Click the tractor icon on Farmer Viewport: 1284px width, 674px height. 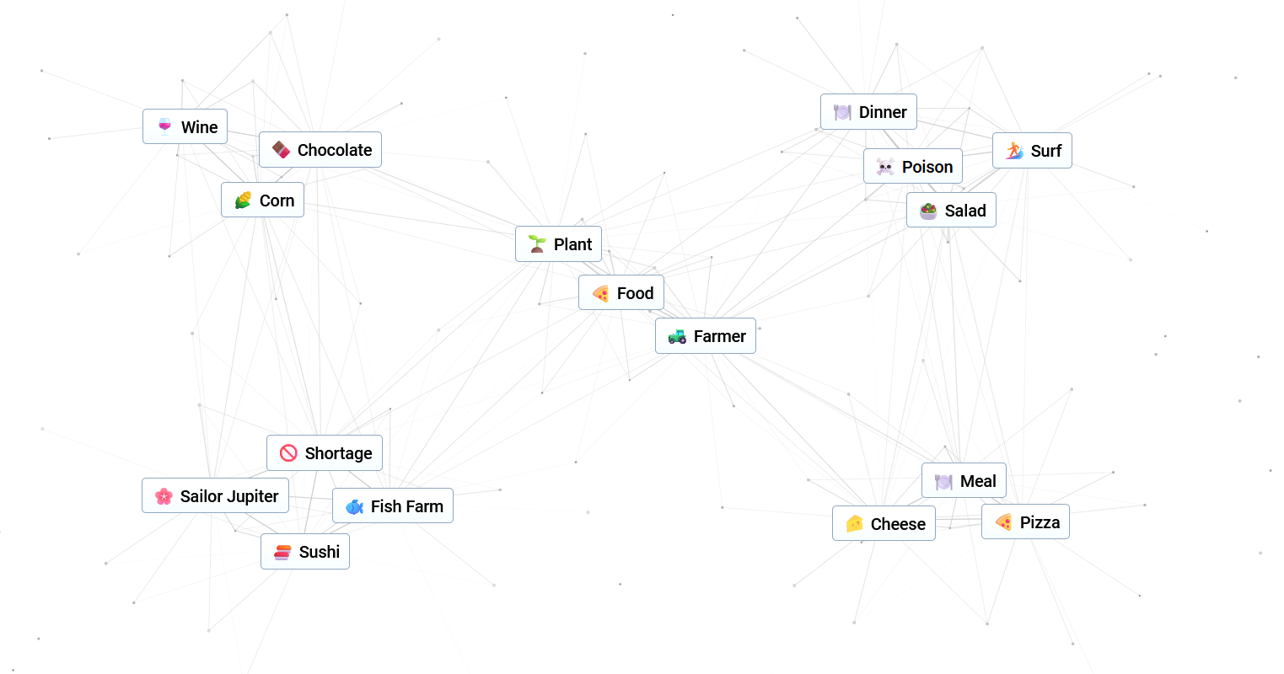point(677,336)
